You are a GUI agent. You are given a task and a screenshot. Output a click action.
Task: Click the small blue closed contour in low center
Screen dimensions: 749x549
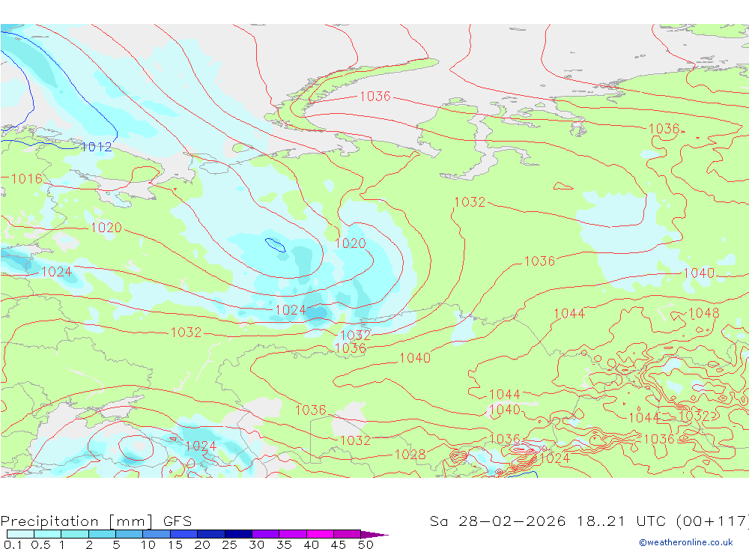pos(276,245)
